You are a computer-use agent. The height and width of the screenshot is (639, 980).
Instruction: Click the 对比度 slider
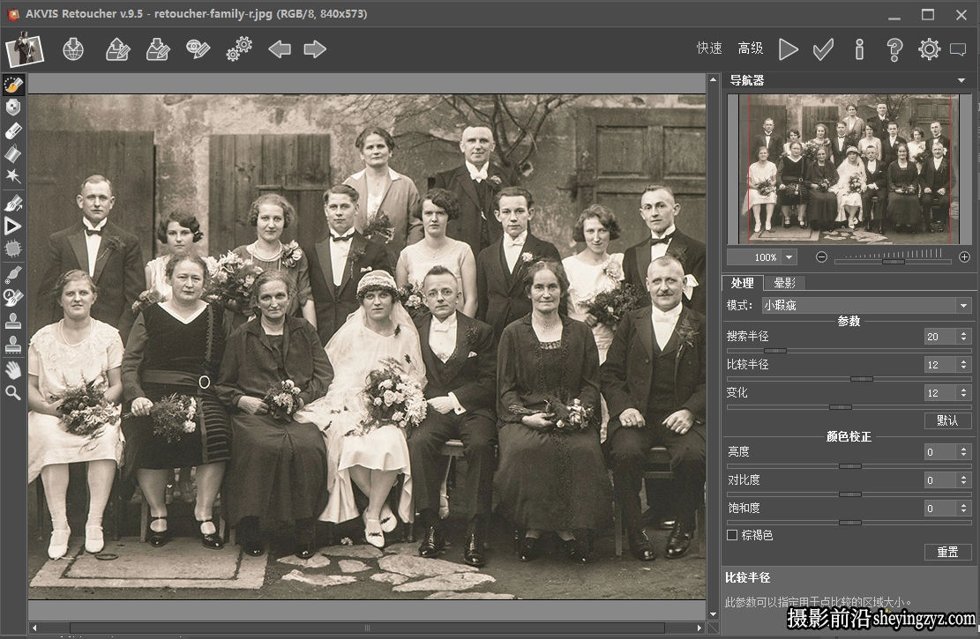pyautogui.click(x=849, y=494)
